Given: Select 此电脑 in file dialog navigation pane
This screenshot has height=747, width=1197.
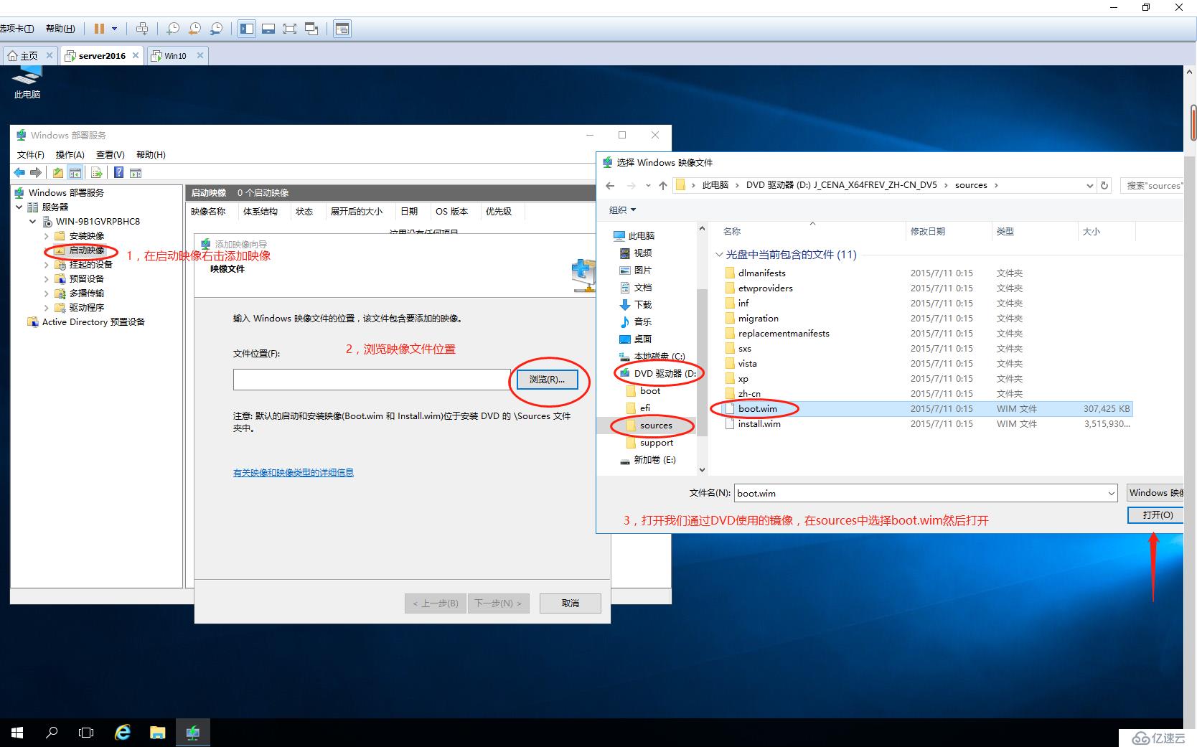Looking at the screenshot, I should pyautogui.click(x=634, y=235).
